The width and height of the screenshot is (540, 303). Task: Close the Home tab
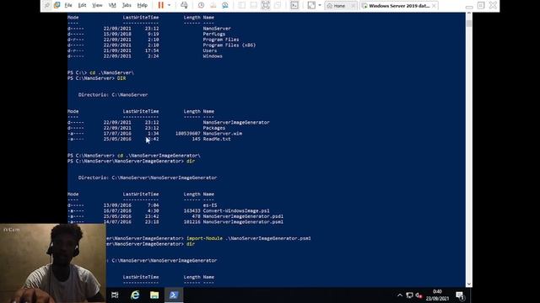tap(353, 6)
